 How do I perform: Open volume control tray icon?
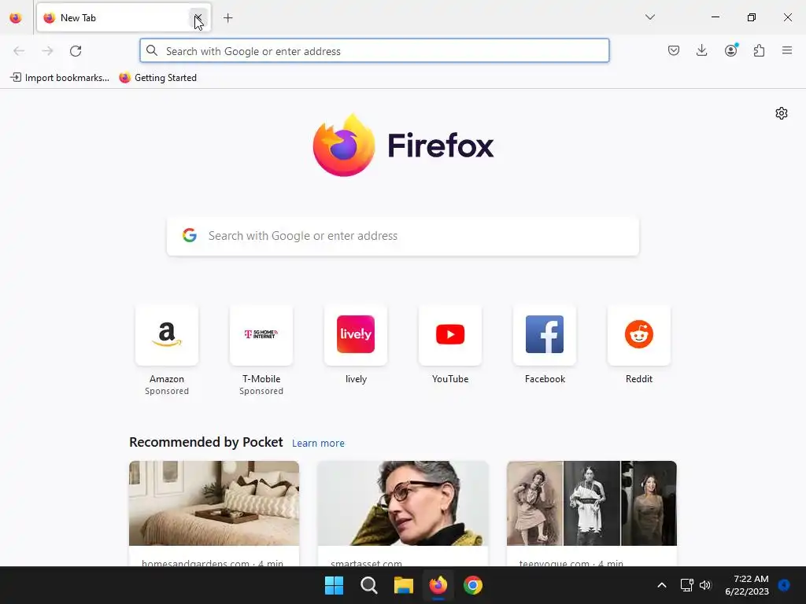click(x=705, y=585)
